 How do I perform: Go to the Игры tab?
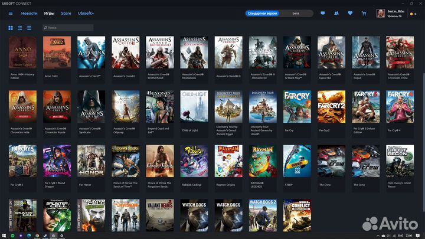[50, 13]
